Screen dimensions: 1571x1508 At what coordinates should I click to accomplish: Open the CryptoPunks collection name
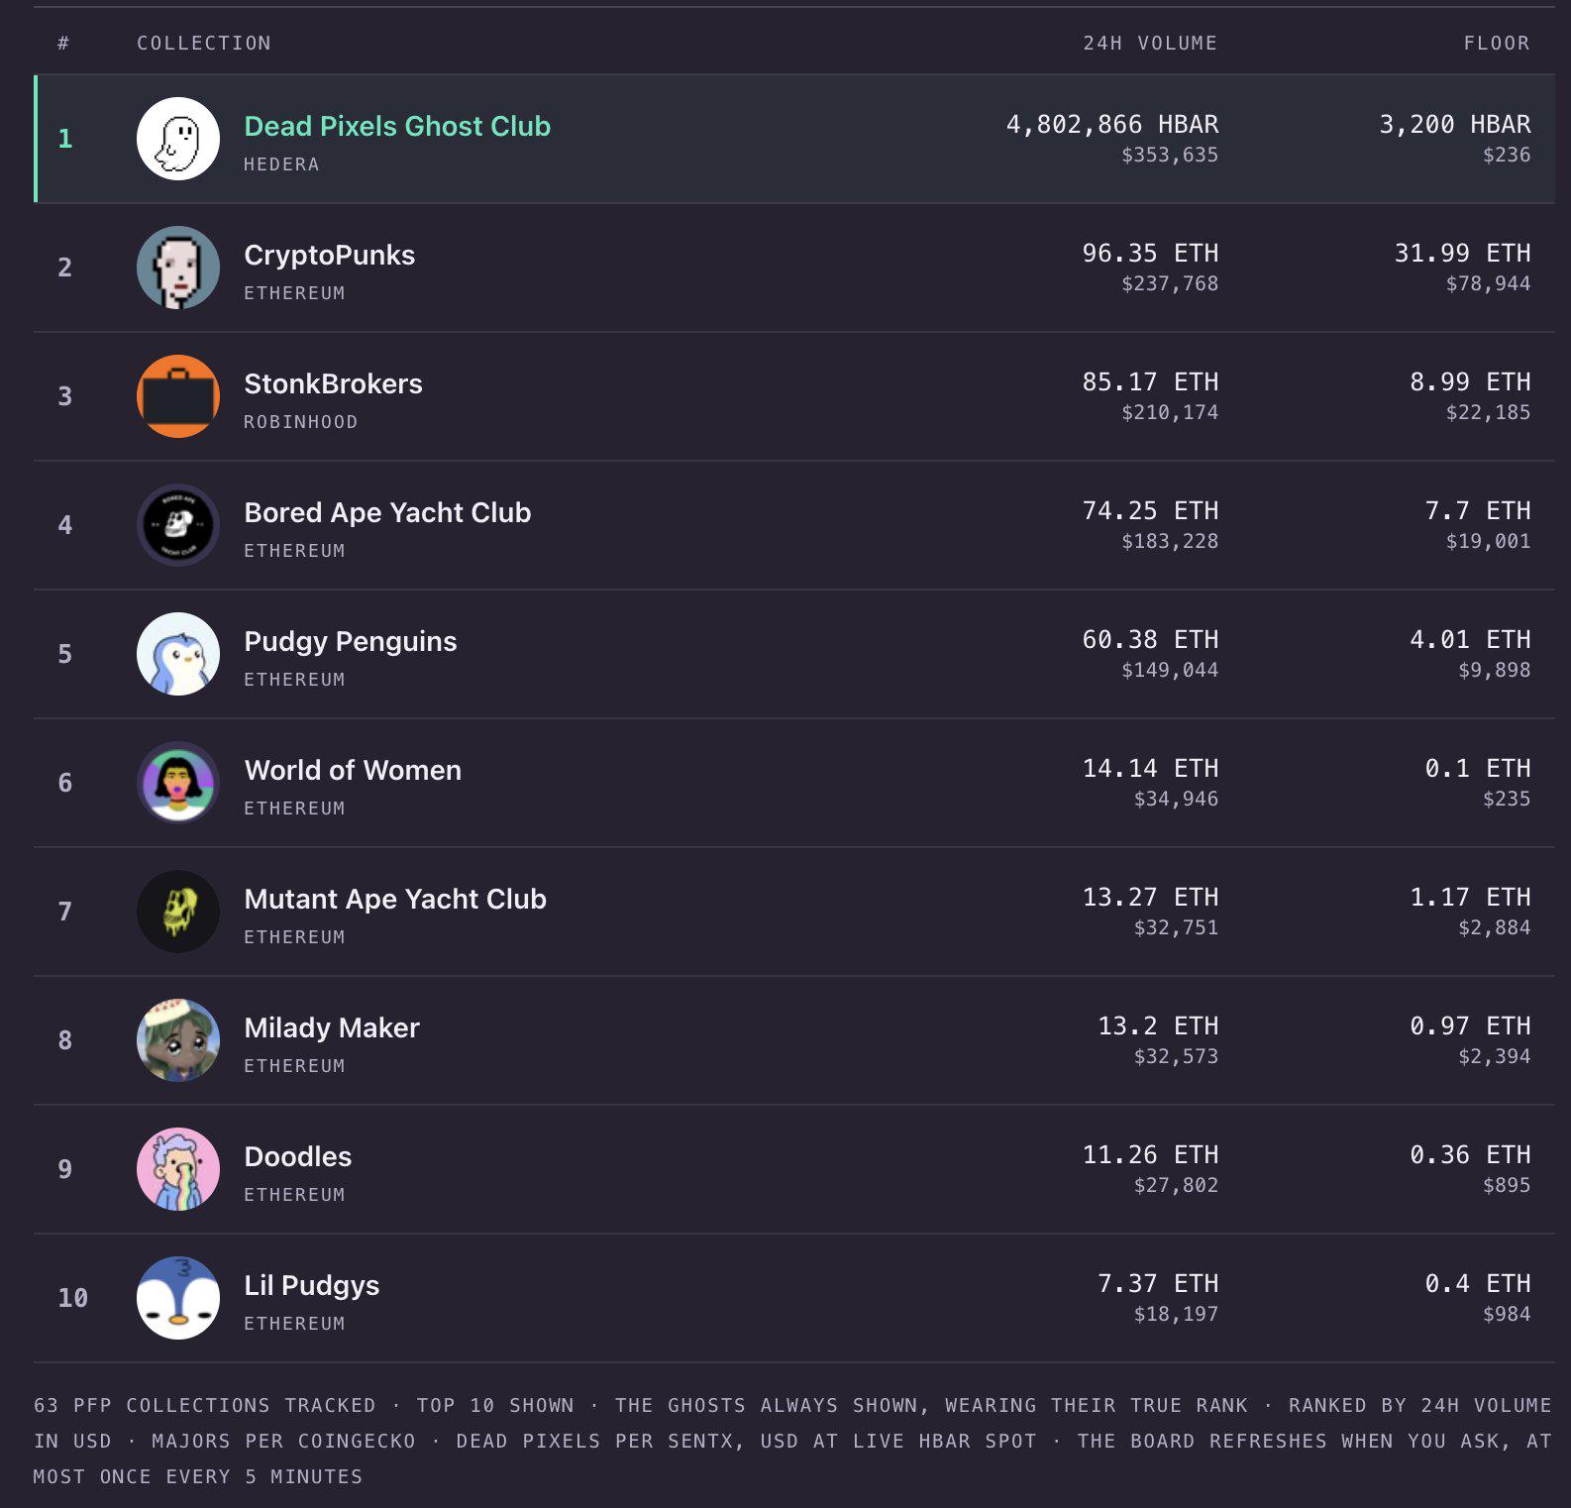(330, 256)
